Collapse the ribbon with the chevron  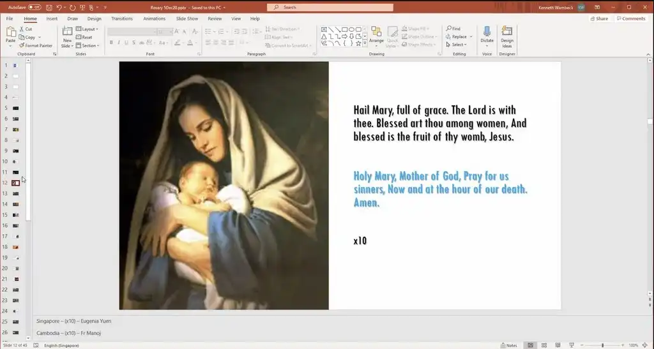pyautogui.click(x=648, y=54)
